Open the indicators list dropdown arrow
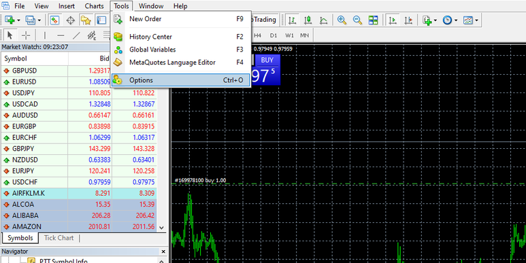The width and height of the screenshot is (526, 263). pyautogui.click(x=435, y=20)
